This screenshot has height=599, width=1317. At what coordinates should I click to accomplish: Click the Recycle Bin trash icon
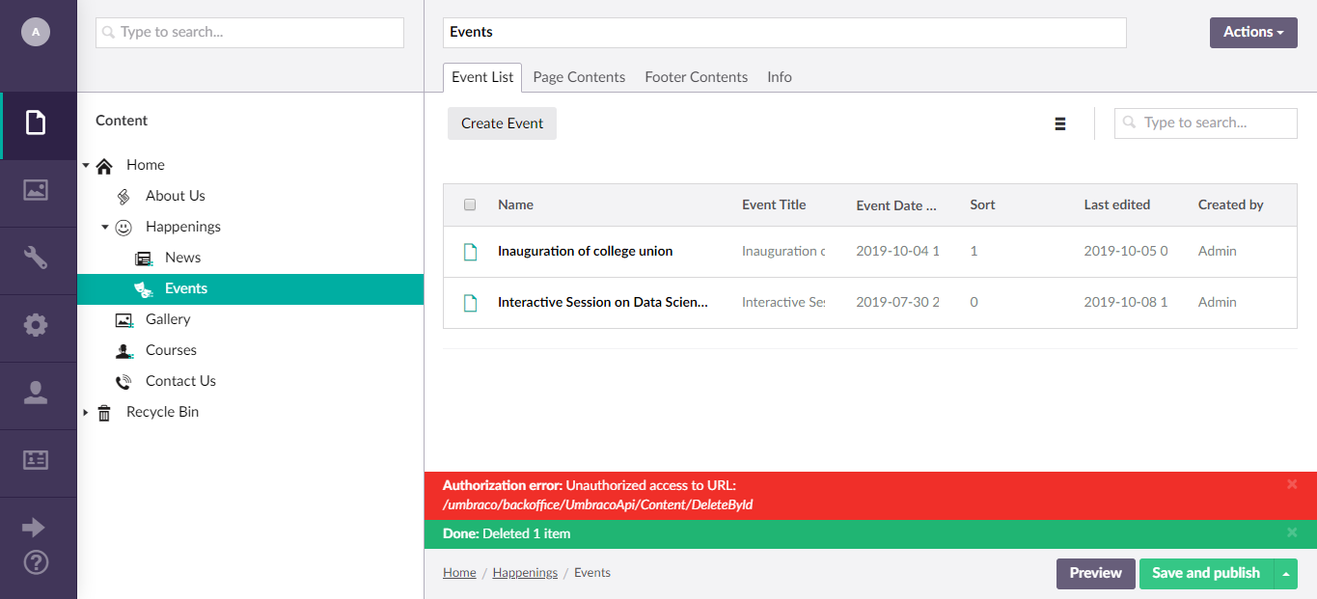point(104,413)
